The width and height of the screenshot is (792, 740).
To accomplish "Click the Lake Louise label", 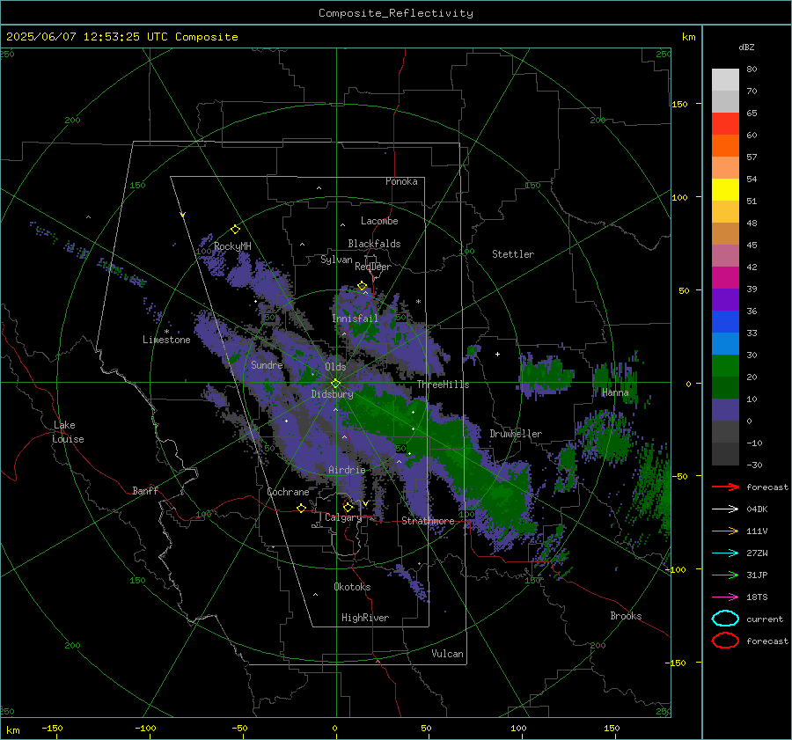I will tap(68, 432).
